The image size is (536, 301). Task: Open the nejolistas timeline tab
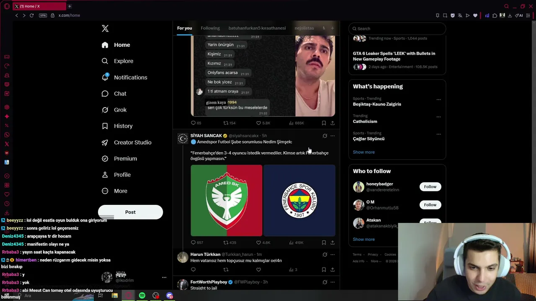304,28
